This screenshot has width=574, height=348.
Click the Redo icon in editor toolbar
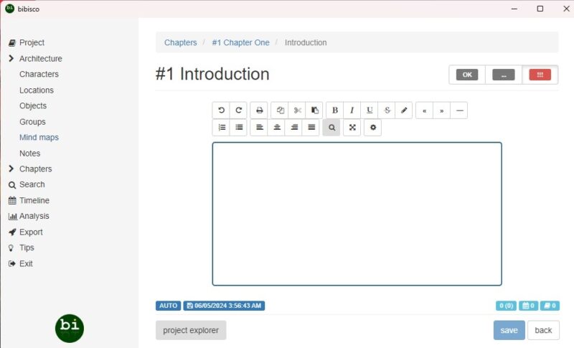click(239, 110)
